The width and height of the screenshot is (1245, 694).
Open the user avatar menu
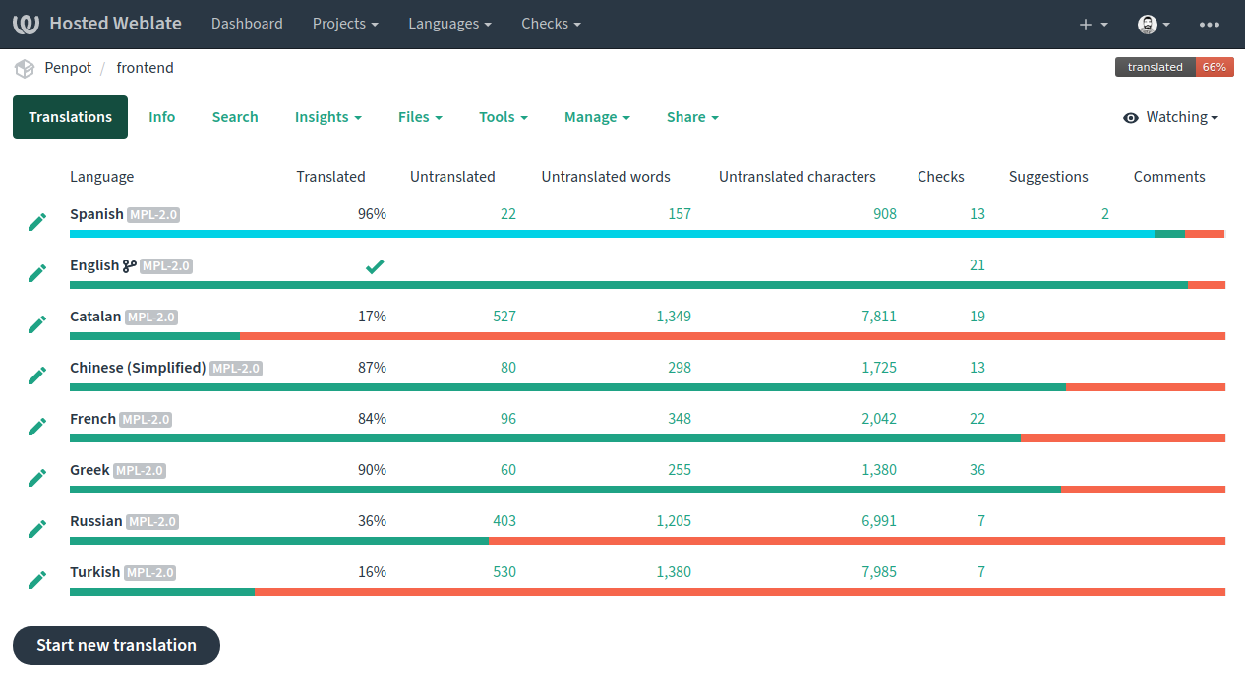[1154, 25]
